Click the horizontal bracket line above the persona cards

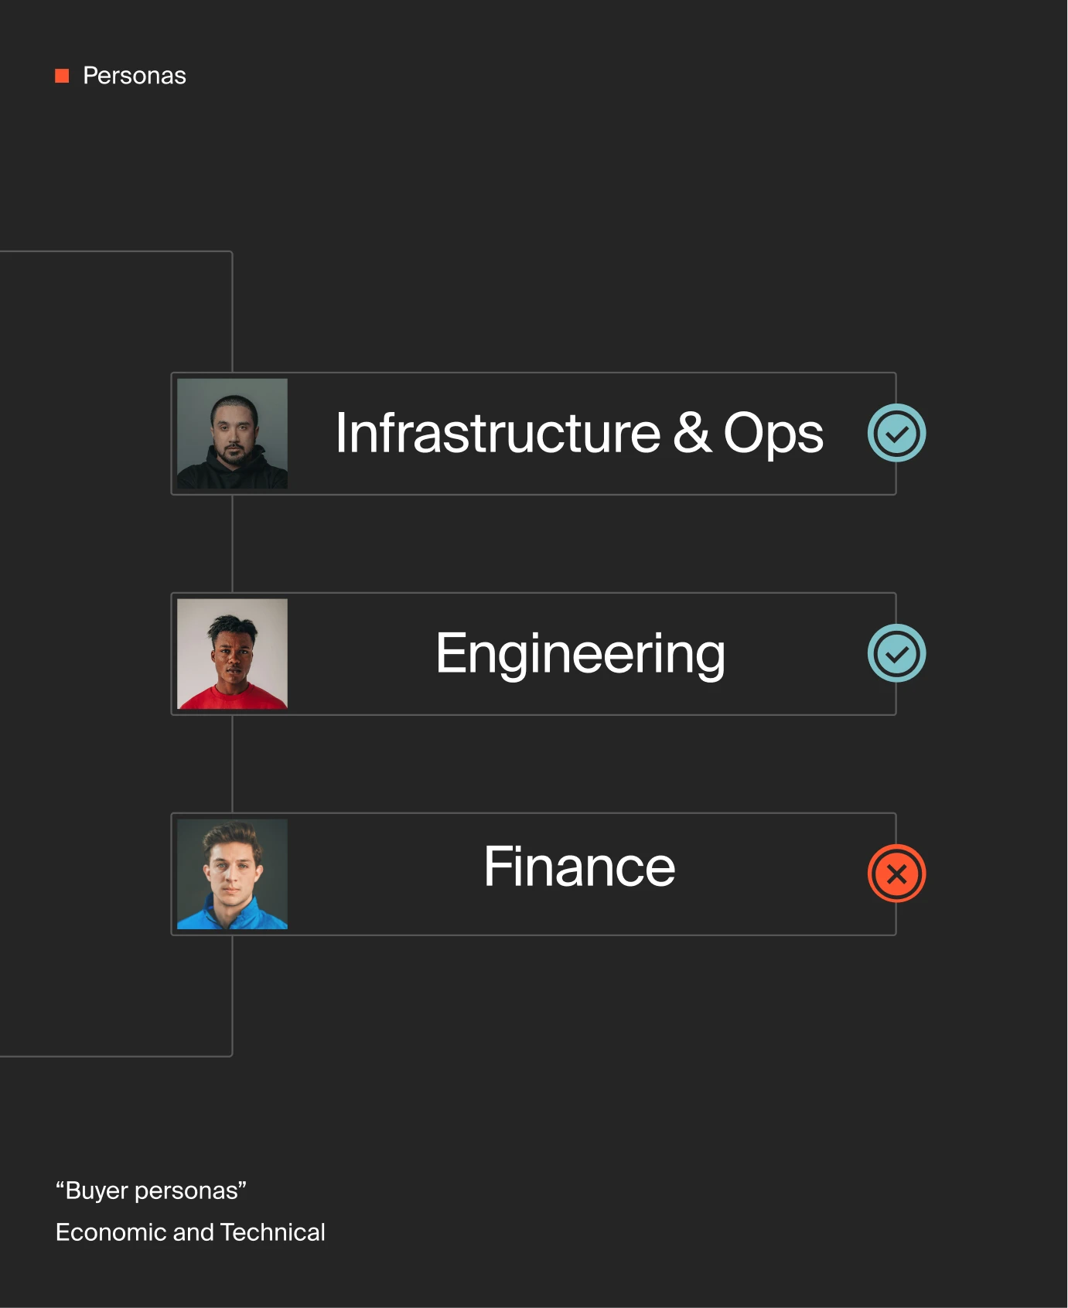(116, 251)
